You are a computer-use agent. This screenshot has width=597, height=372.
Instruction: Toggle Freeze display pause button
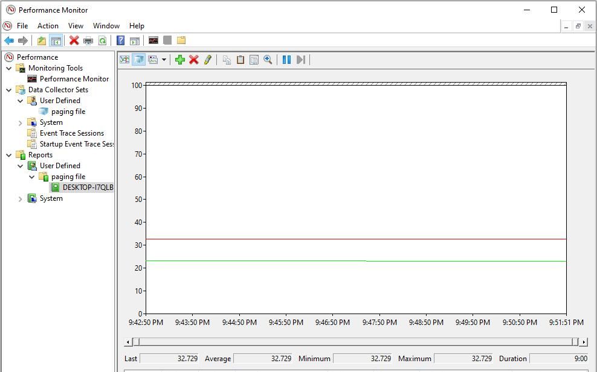tap(286, 60)
